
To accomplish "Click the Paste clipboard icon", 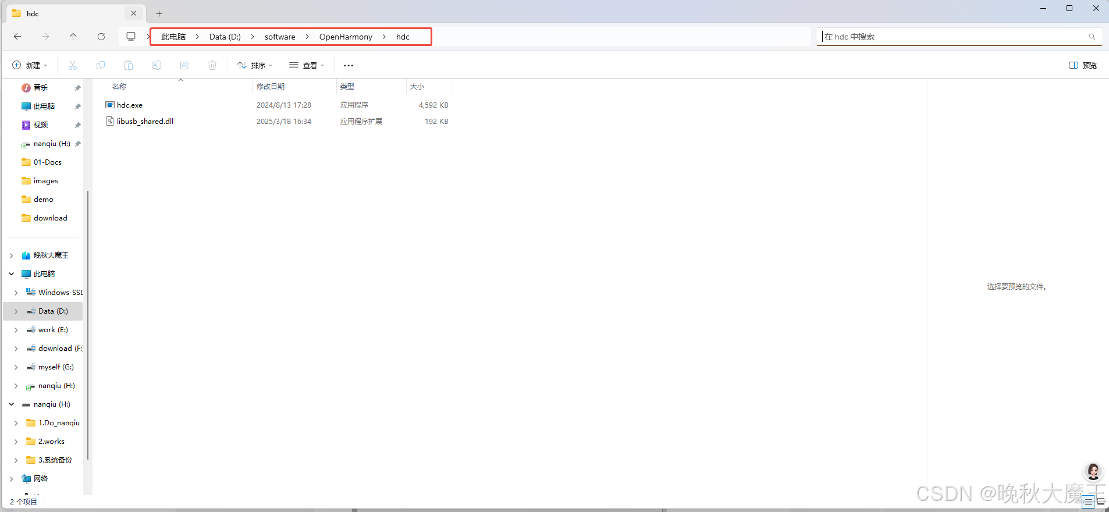I will point(129,65).
